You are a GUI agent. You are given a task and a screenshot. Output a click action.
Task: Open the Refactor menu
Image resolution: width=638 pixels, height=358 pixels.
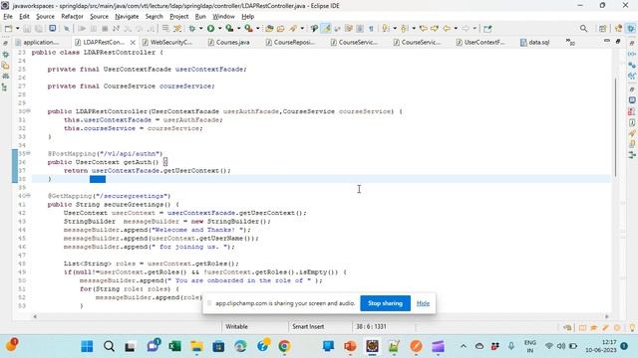[x=72, y=16]
